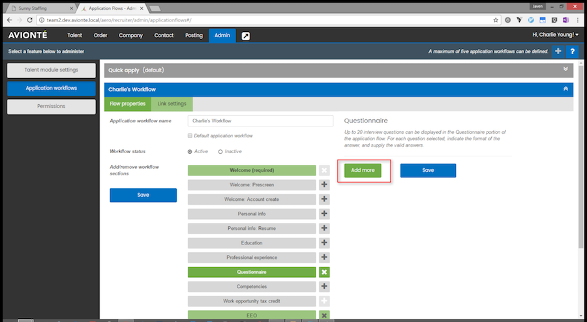Check Default application workflow box
Screen dimensions: 587x322
pyautogui.click(x=190, y=136)
